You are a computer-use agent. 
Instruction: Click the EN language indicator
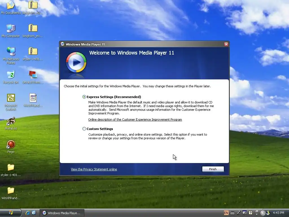point(226,213)
